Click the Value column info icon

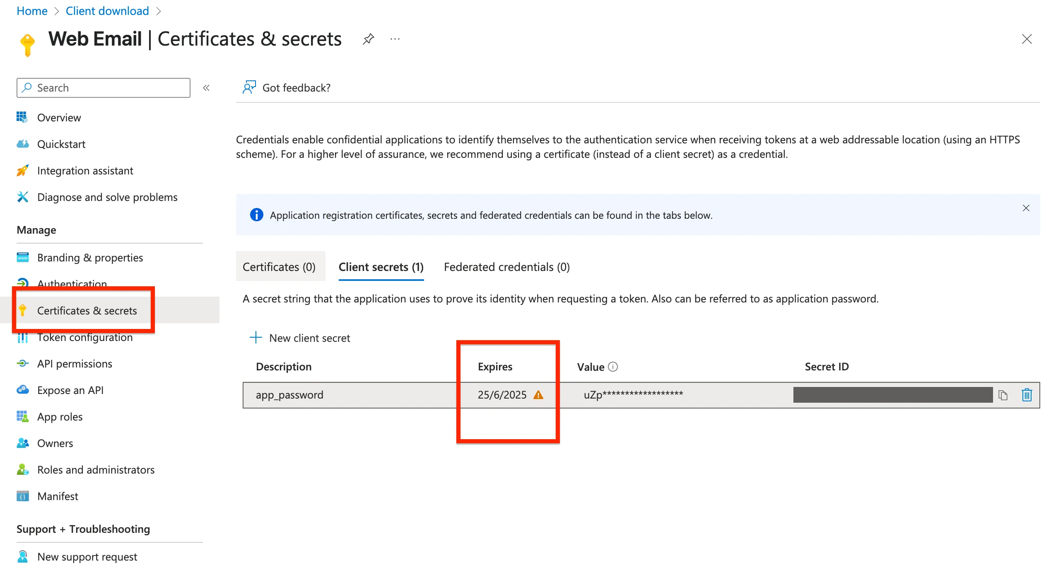click(613, 367)
